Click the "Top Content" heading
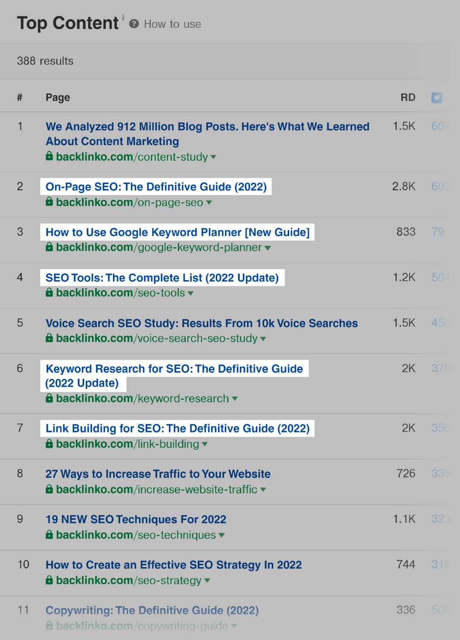The height and width of the screenshot is (640, 460). tap(68, 23)
